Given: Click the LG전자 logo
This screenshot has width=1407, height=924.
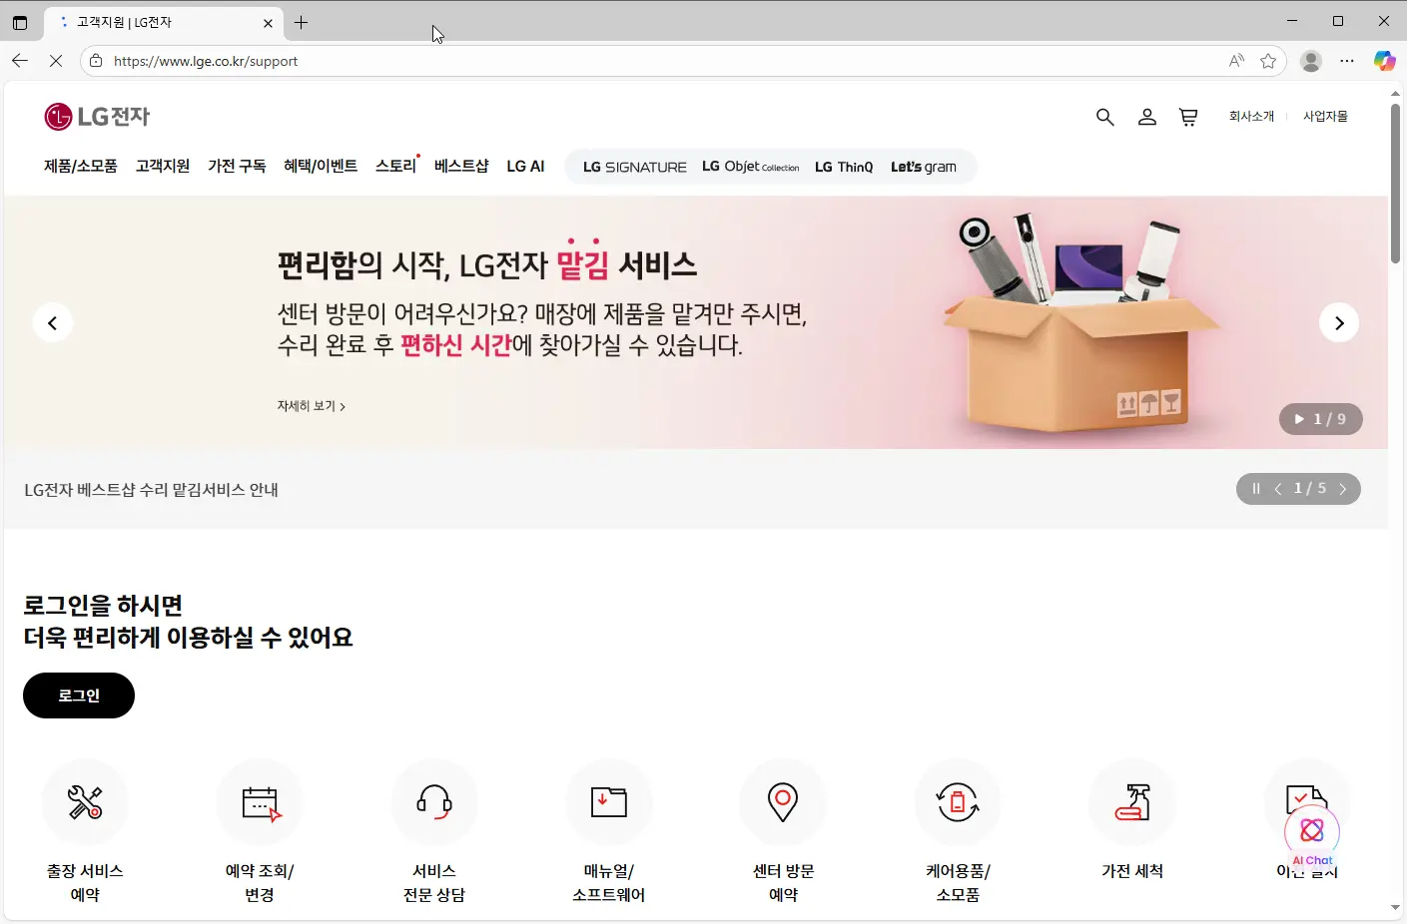Looking at the screenshot, I should pyautogui.click(x=97, y=117).
